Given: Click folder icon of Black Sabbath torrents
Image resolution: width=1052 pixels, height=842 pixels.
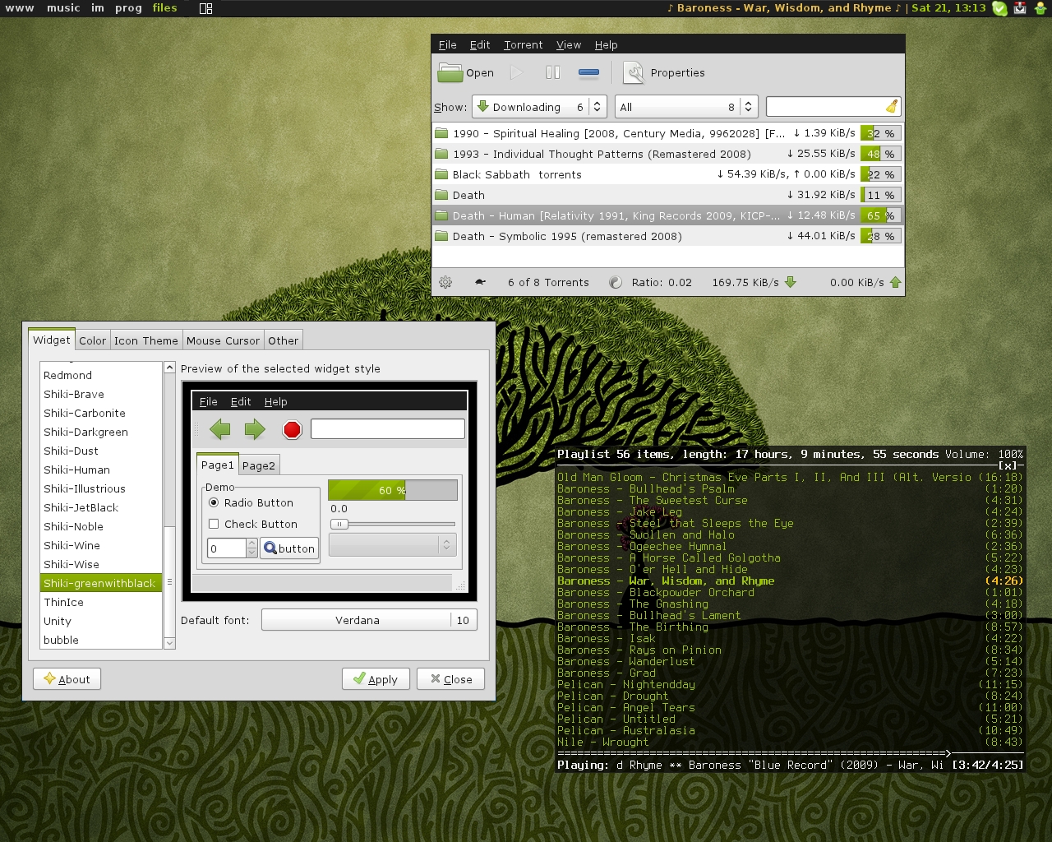Looking at the screenshot, I should tap(441, 174).
